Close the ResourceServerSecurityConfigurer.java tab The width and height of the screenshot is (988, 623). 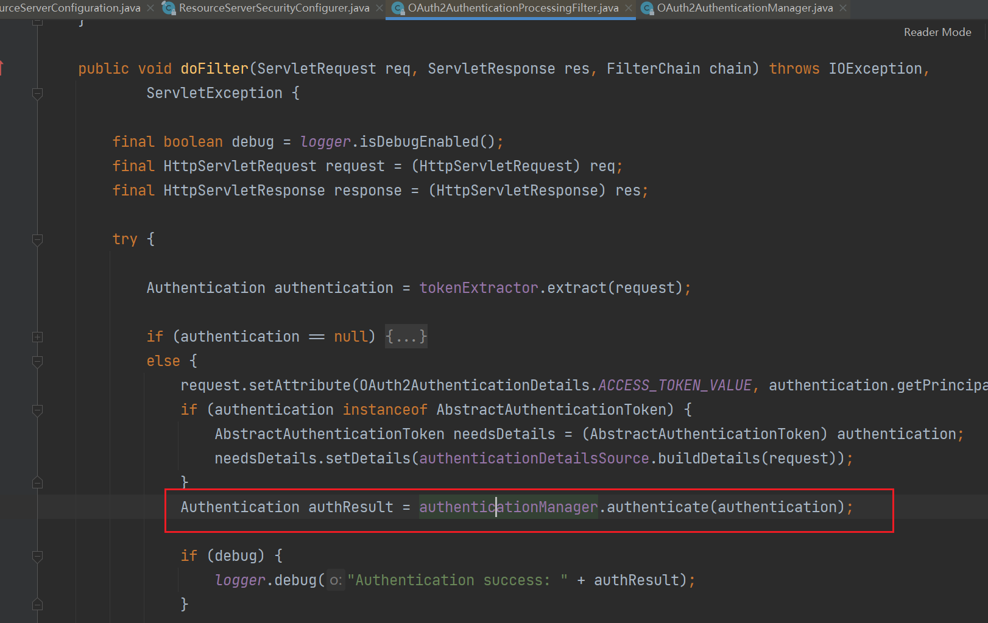click(x=379, y=8)
